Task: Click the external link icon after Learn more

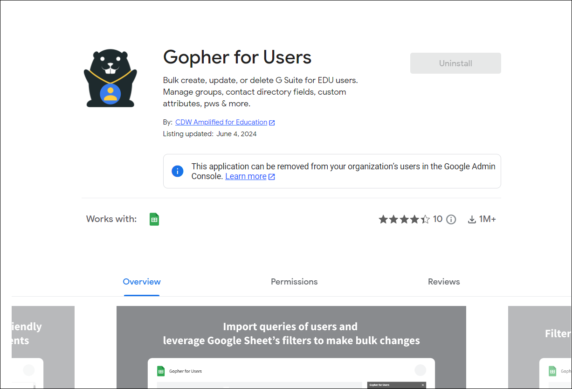Action: [272, 177]
